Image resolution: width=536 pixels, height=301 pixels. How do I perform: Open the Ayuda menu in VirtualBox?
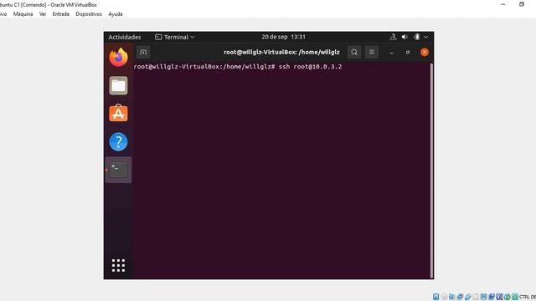116,14
